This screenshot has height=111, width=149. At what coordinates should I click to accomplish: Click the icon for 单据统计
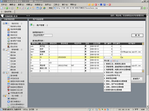tap(9, 99)
